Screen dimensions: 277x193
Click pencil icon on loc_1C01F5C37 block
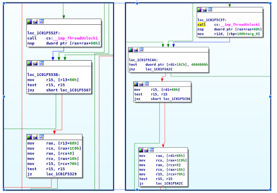(x=205, y=10)
